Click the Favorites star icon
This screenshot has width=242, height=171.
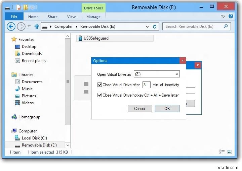14,39
